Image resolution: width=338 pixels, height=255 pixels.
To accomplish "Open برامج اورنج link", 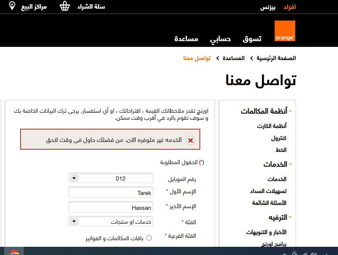I will click(274, 244).
